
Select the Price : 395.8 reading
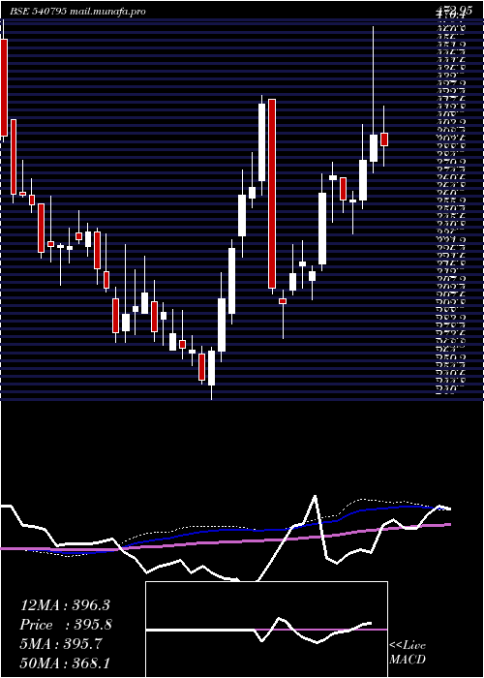66,625
